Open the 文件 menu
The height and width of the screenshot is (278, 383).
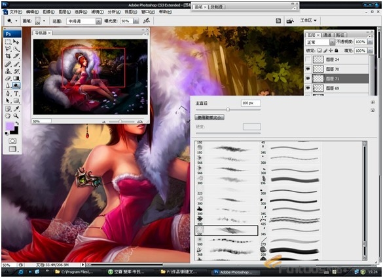(16, 12)
